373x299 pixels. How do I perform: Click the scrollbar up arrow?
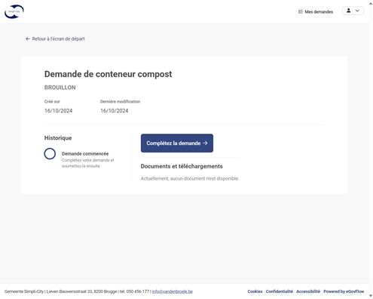[x=371, y=3]
